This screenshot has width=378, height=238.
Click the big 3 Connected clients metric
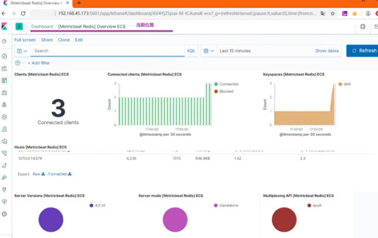(x=58, y=108)
